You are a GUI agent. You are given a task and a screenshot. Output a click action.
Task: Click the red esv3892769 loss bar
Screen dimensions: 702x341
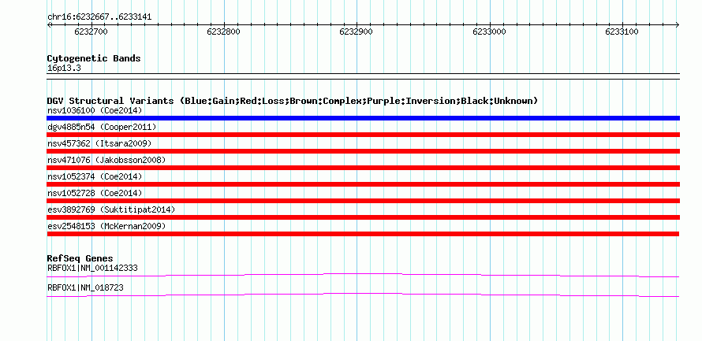(x=363, y=217)
